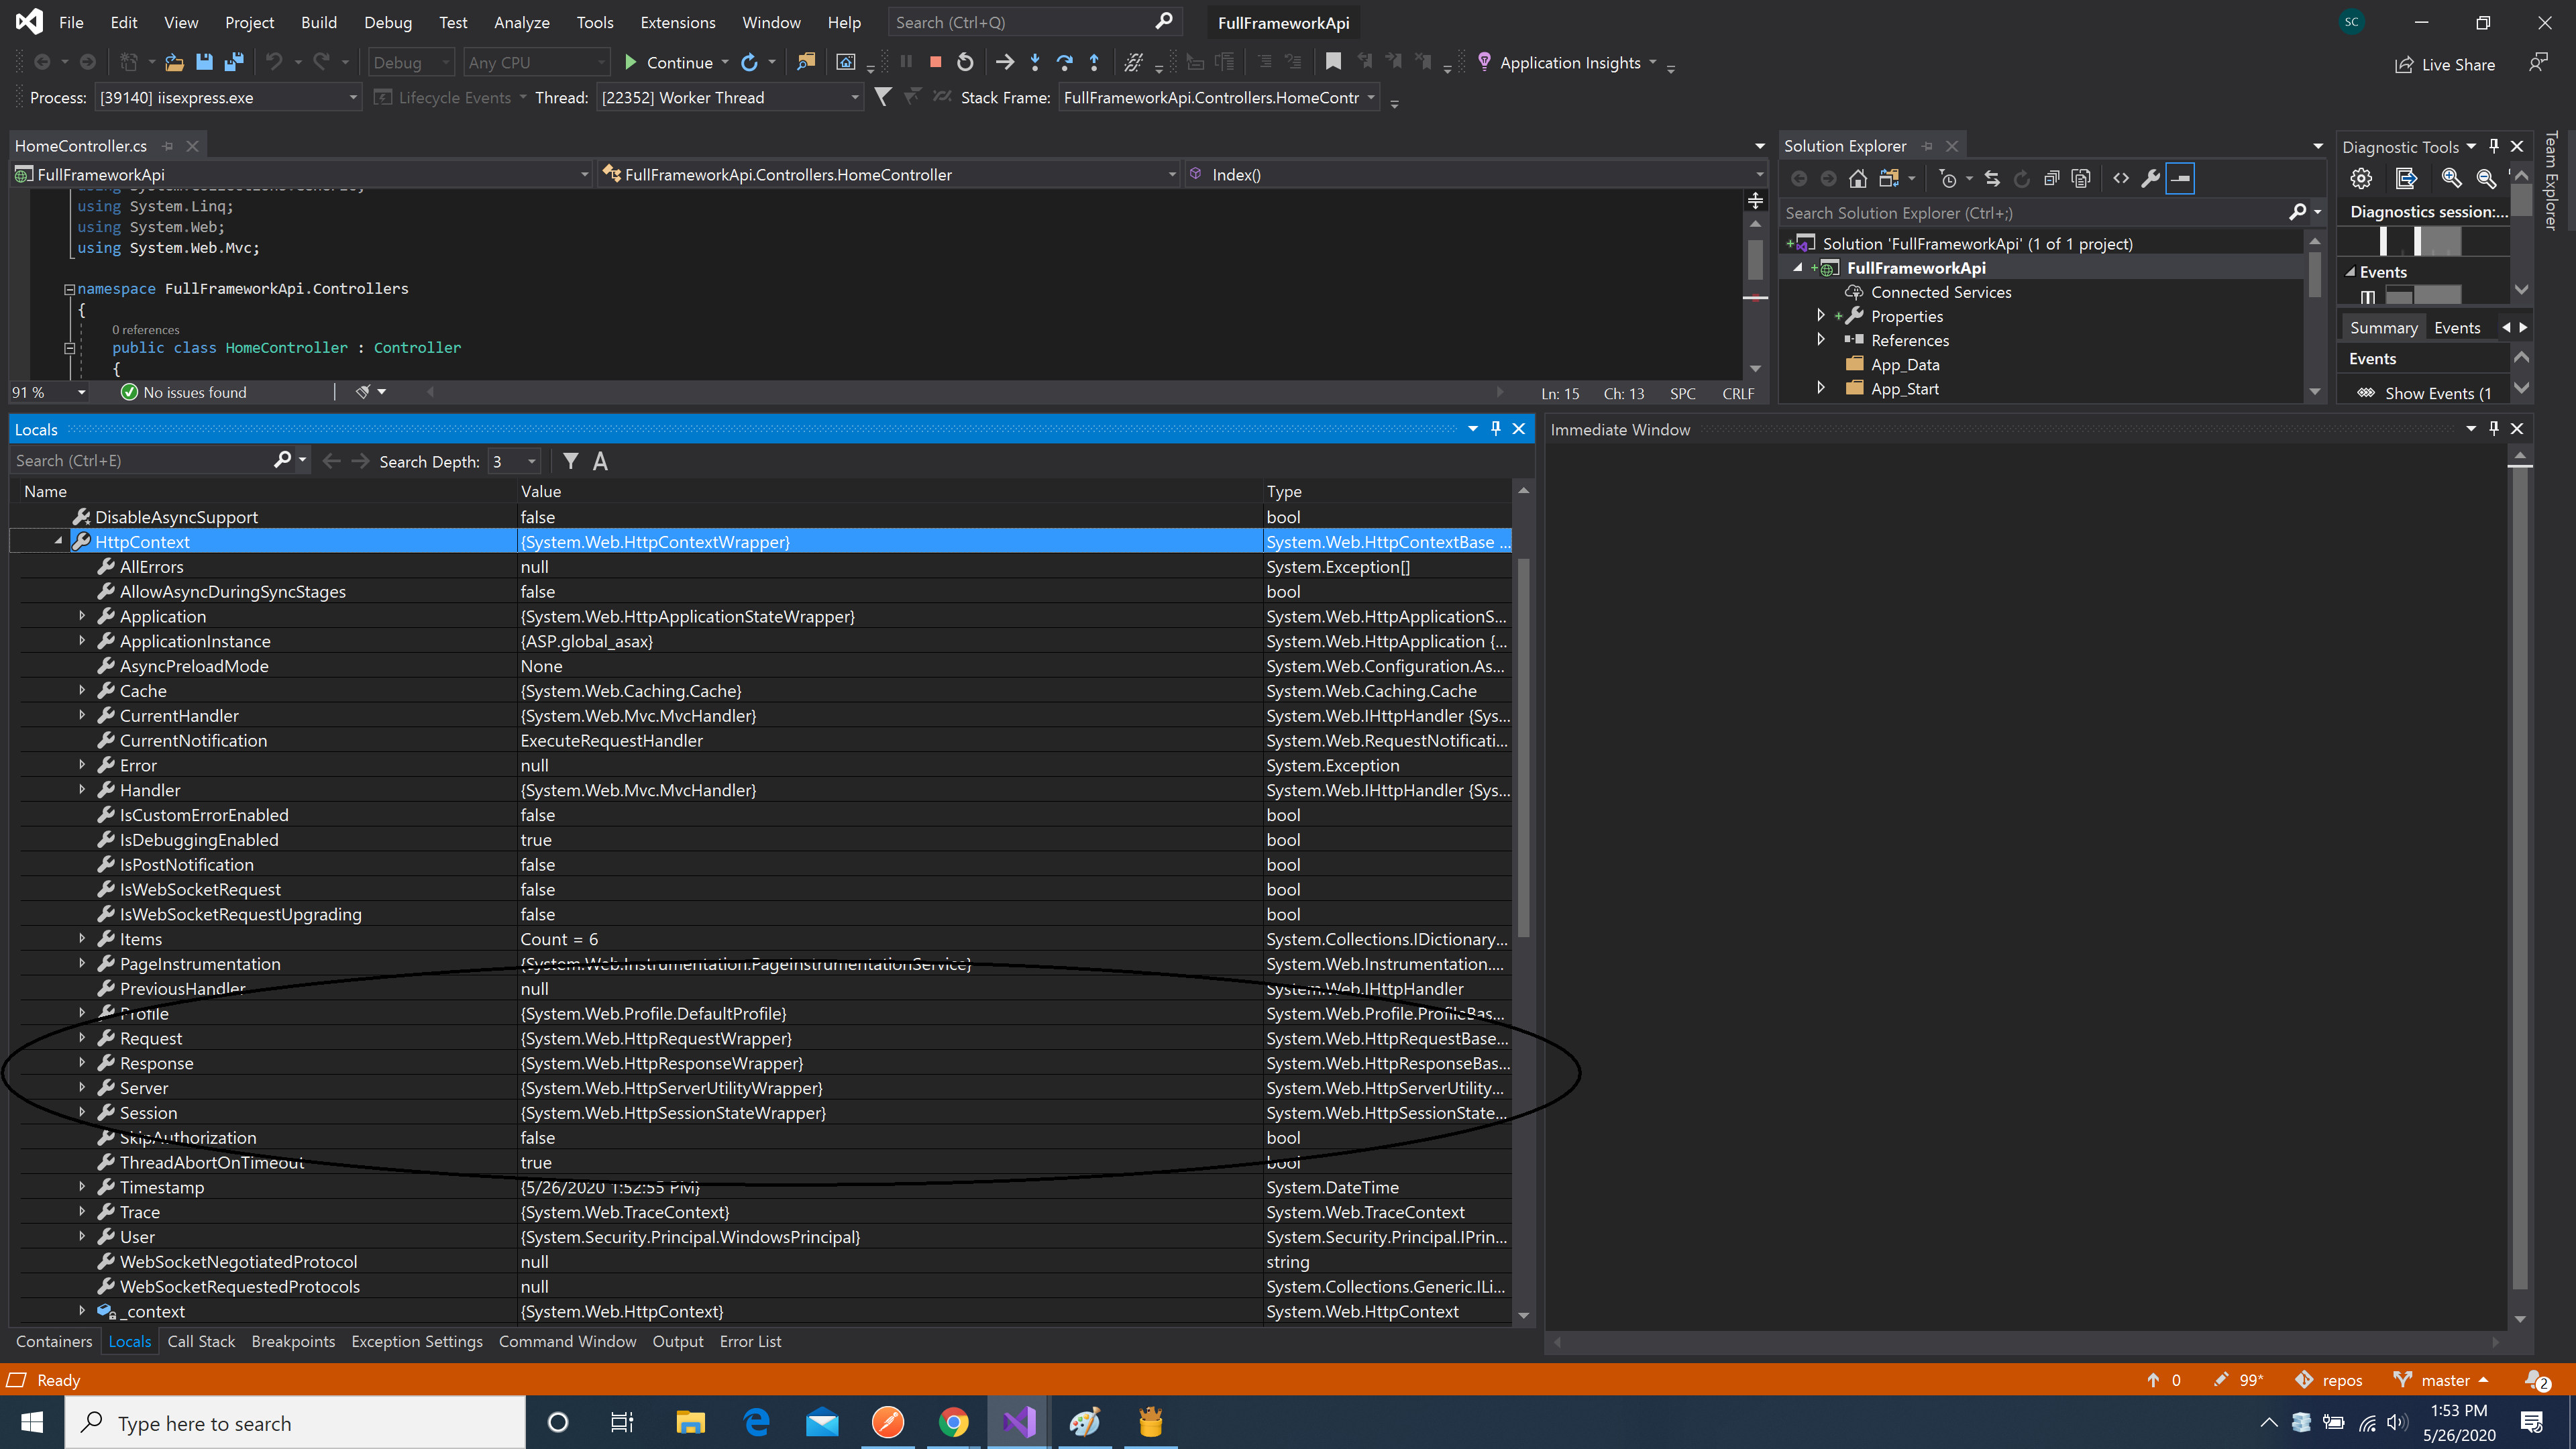Open the Thread dropdown showing Worker Thread
The width and height of the screenshot is (2576, 1449).
pos(854,97)
